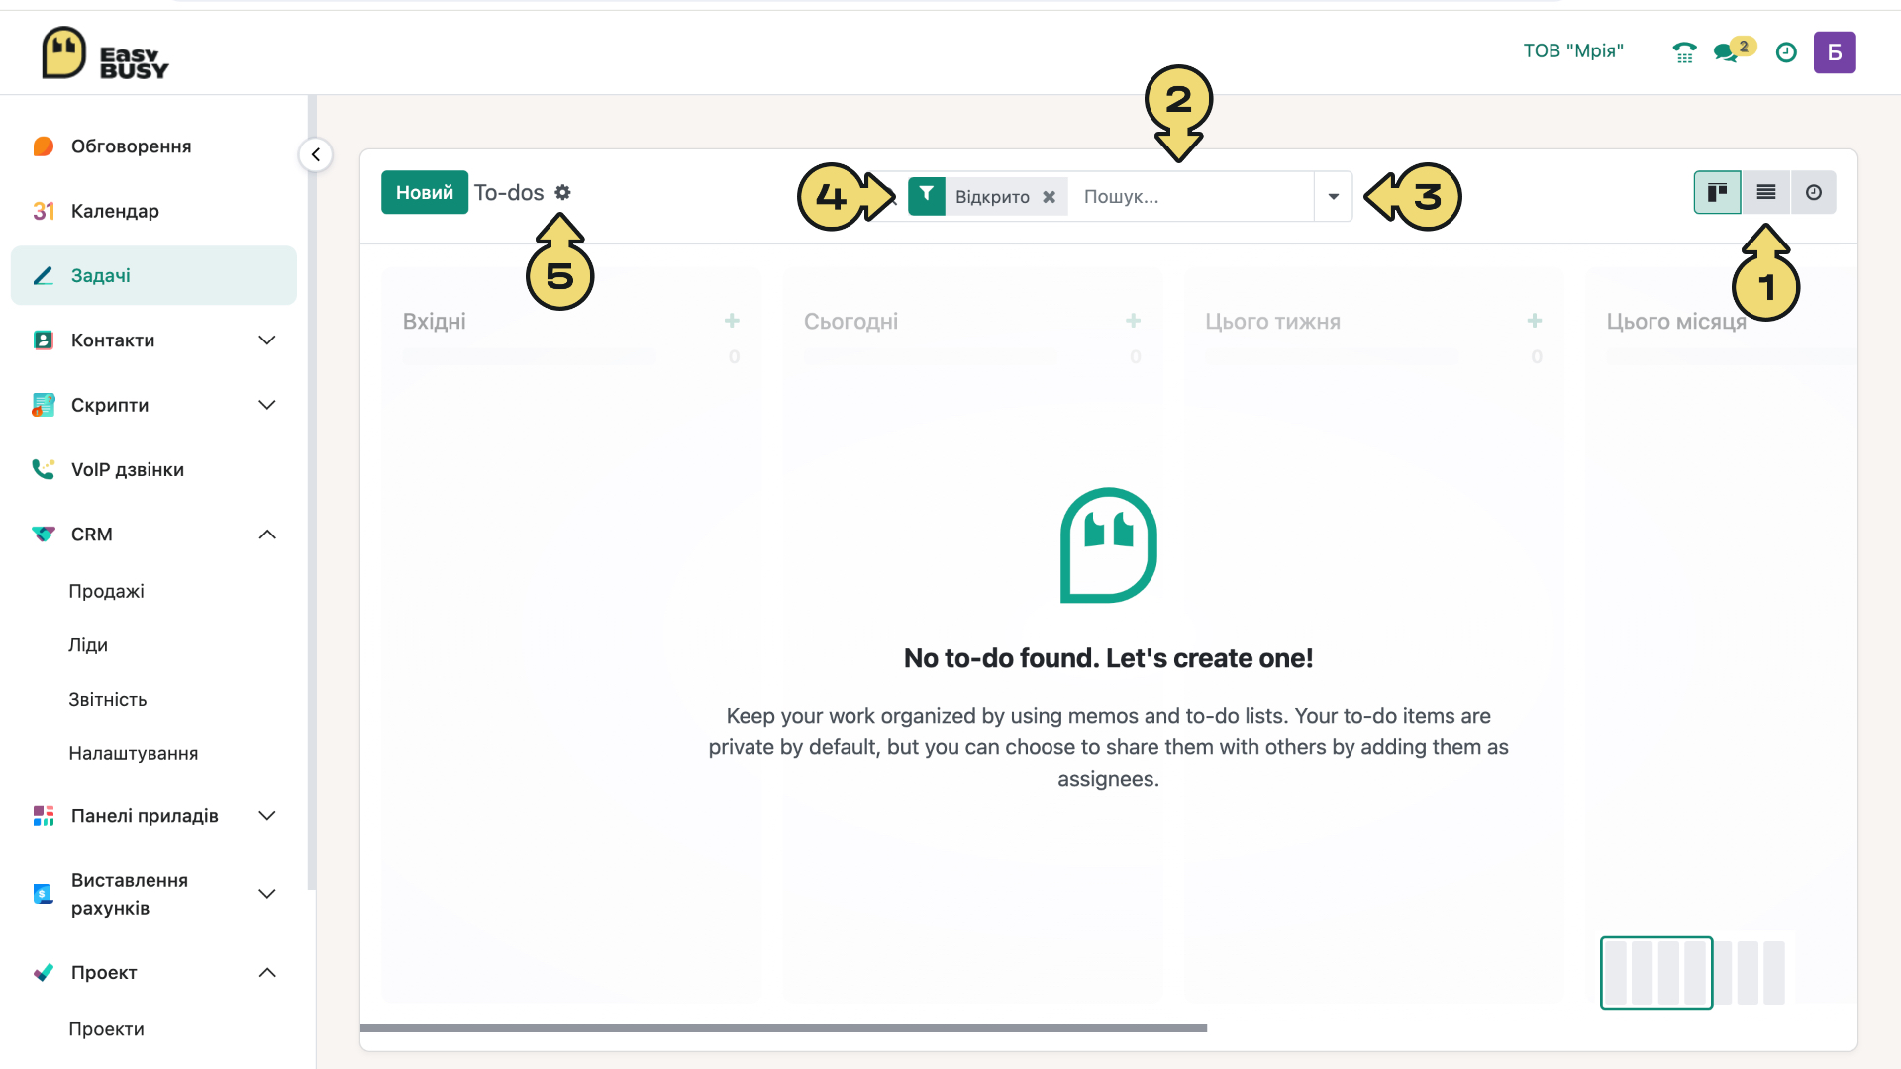Open search options dropdown arrow
This screenshot has width=1901, height=1069.
(x=1334, y=196)
